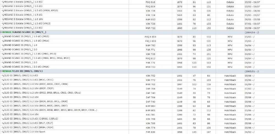The width and height of the screenshot is (275, 134).
Task: Click the 163 horsepower value
Action: [208, 63]
